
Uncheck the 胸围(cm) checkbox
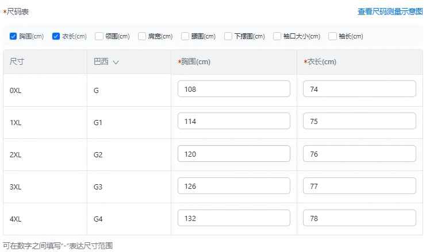(13, 36)
